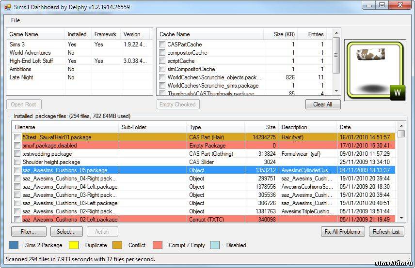The height and width of the screenshot is (268, 415).
Task: Click the red Corrupt / Empty legend swatch
Action: tap(158, 245)
